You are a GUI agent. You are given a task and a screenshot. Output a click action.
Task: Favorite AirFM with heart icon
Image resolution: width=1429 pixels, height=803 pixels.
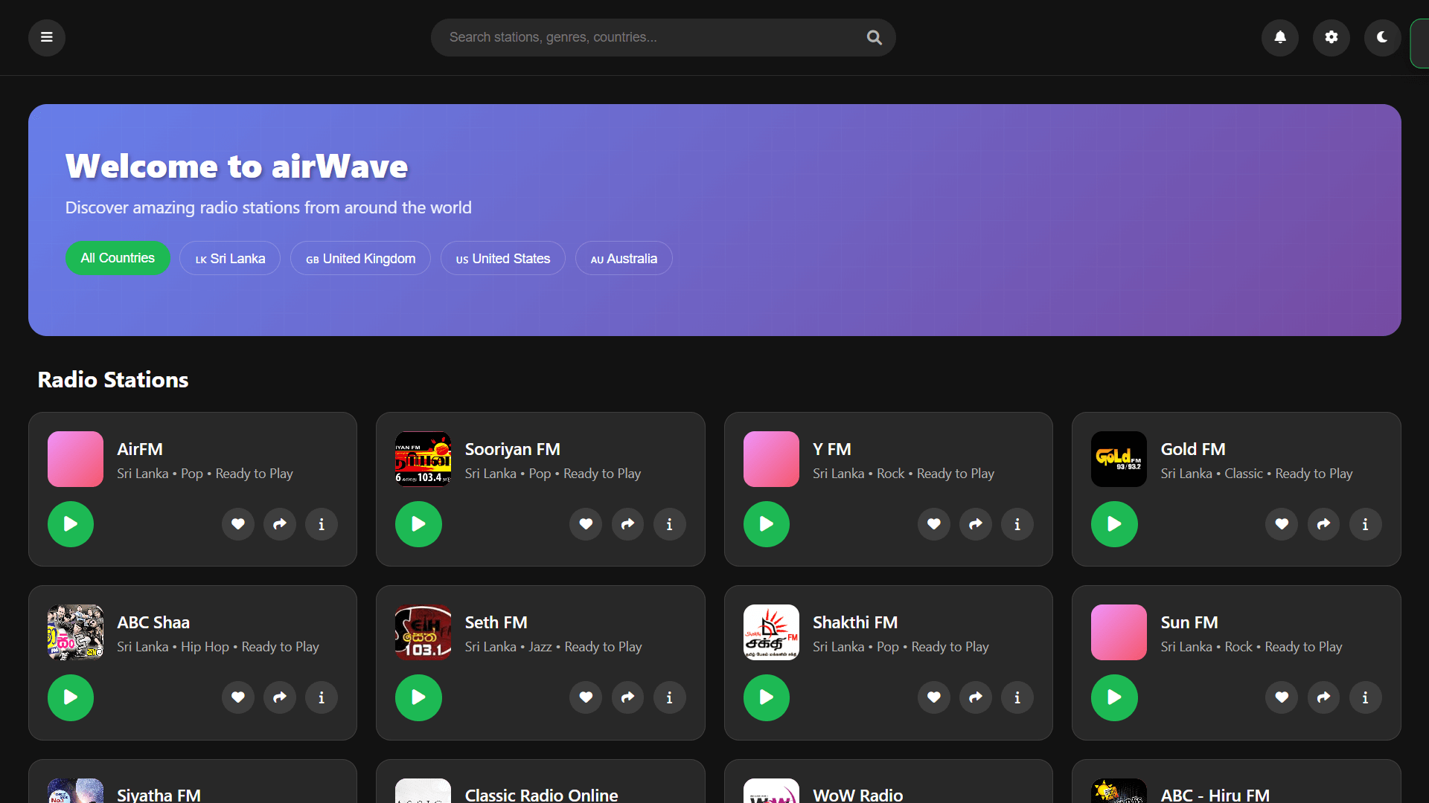(x=238, y=524)
